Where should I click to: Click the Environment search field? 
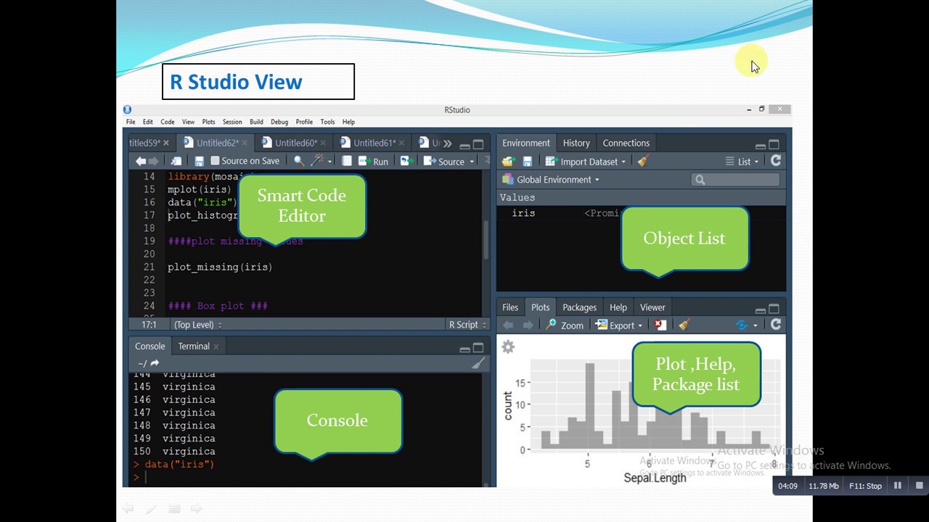(735, 179)
